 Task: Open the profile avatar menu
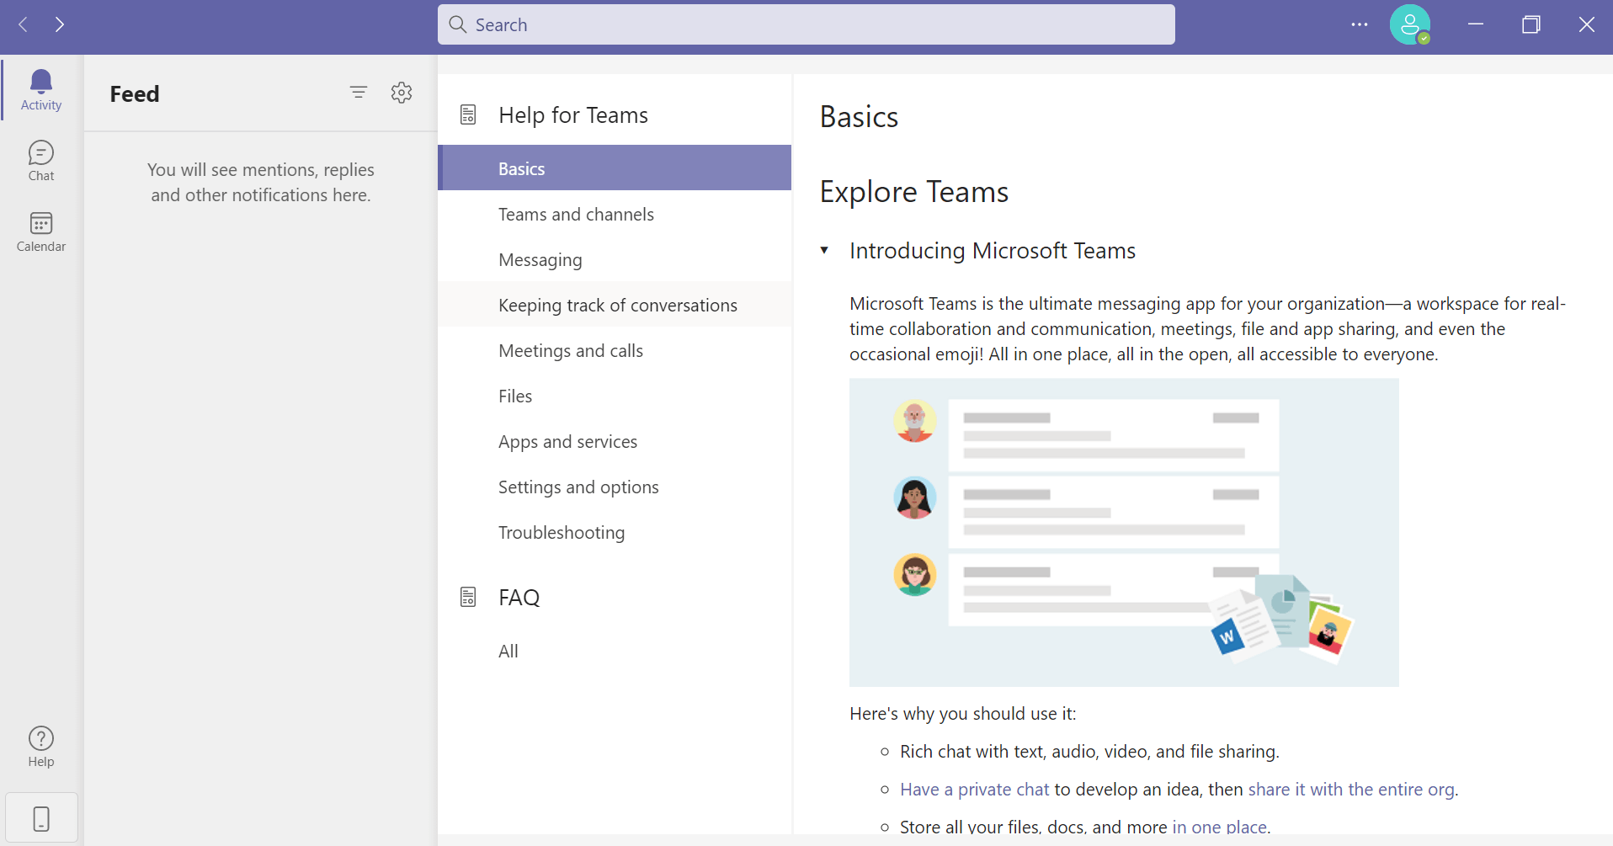coord(1410,24)
